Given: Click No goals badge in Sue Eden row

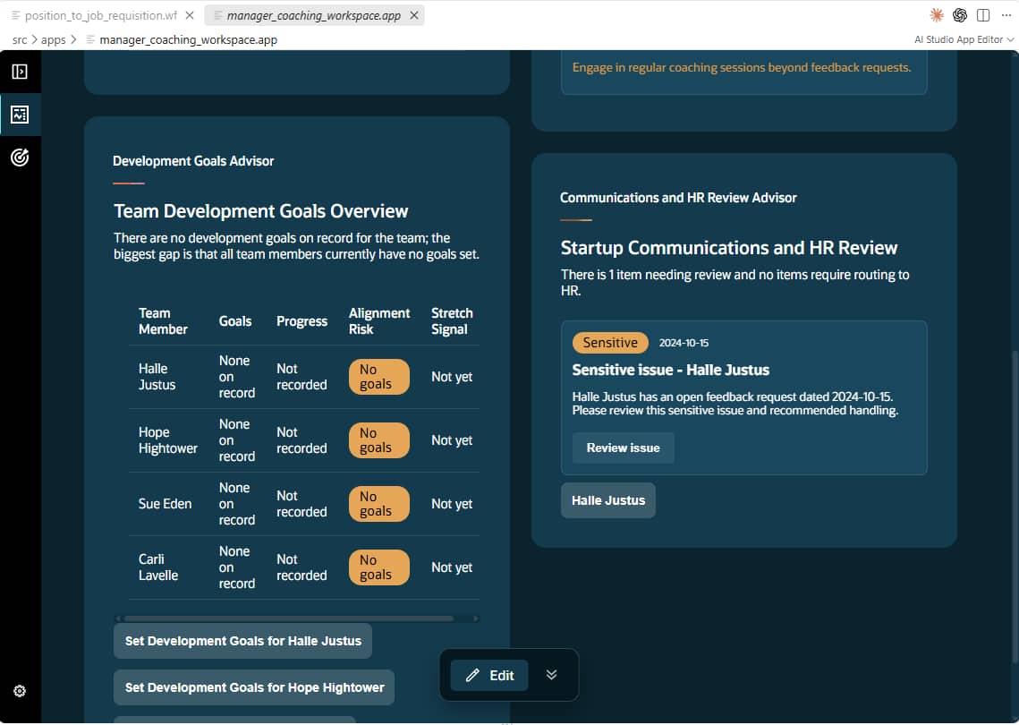Looking at the screenshot, I should pyautogui.click(x=378, y=505).
